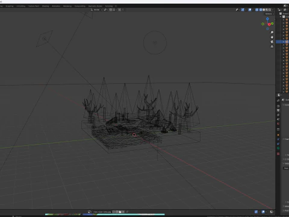
Task: Switch to the Compositing workspace tab
Action: (80, 6)
